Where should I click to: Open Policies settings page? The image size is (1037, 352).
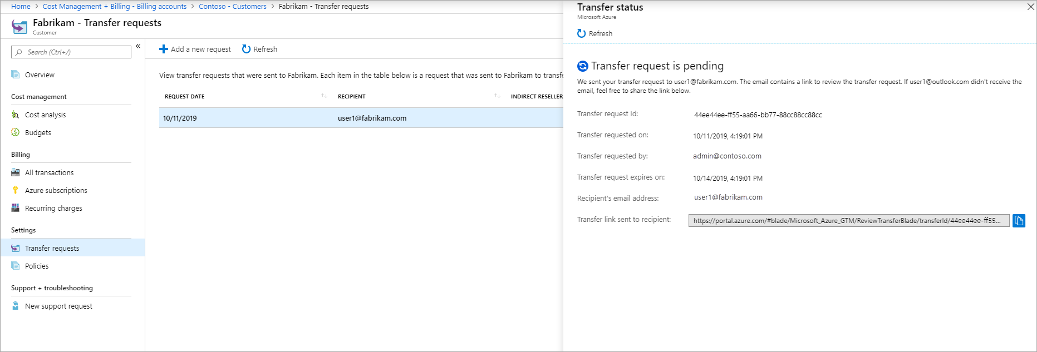[x=37, y=266]
